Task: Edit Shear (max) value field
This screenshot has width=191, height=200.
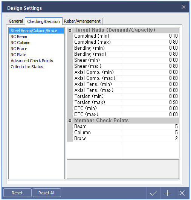Action: click(151, 66)
